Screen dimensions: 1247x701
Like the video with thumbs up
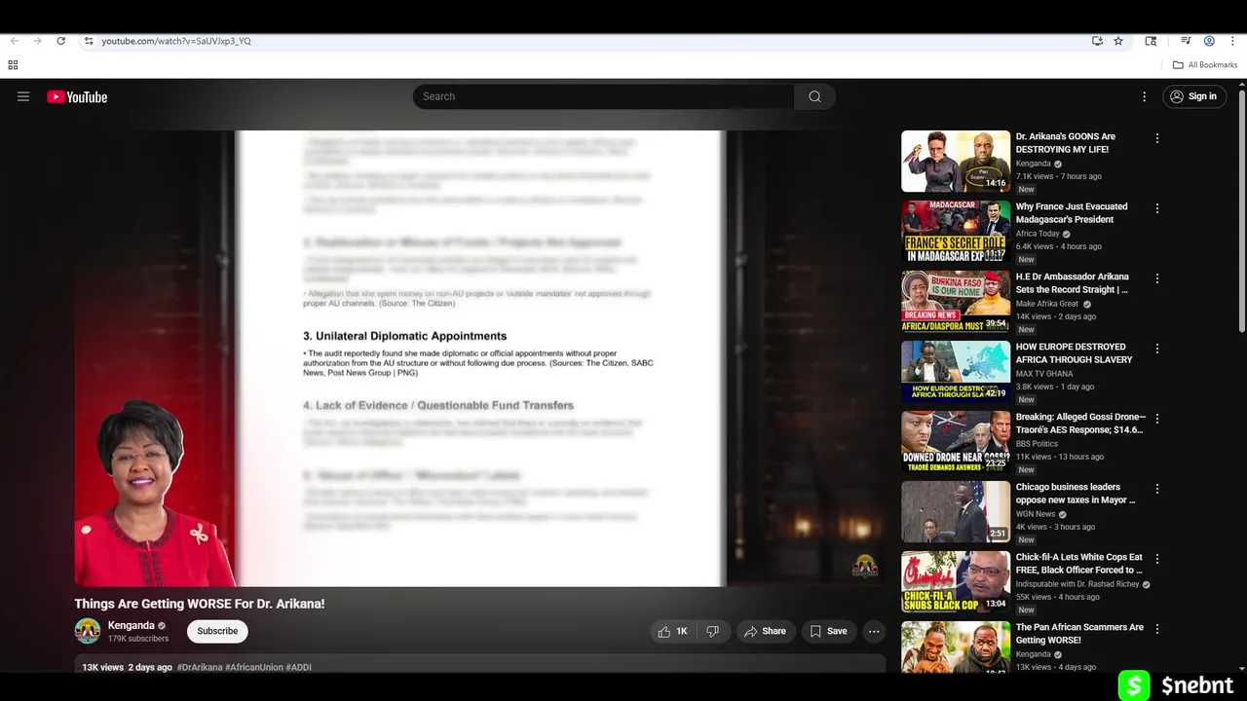(672, 631)
